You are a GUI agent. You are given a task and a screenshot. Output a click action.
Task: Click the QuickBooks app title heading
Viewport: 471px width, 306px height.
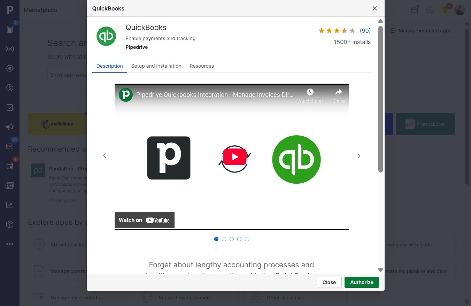(146, 28)
